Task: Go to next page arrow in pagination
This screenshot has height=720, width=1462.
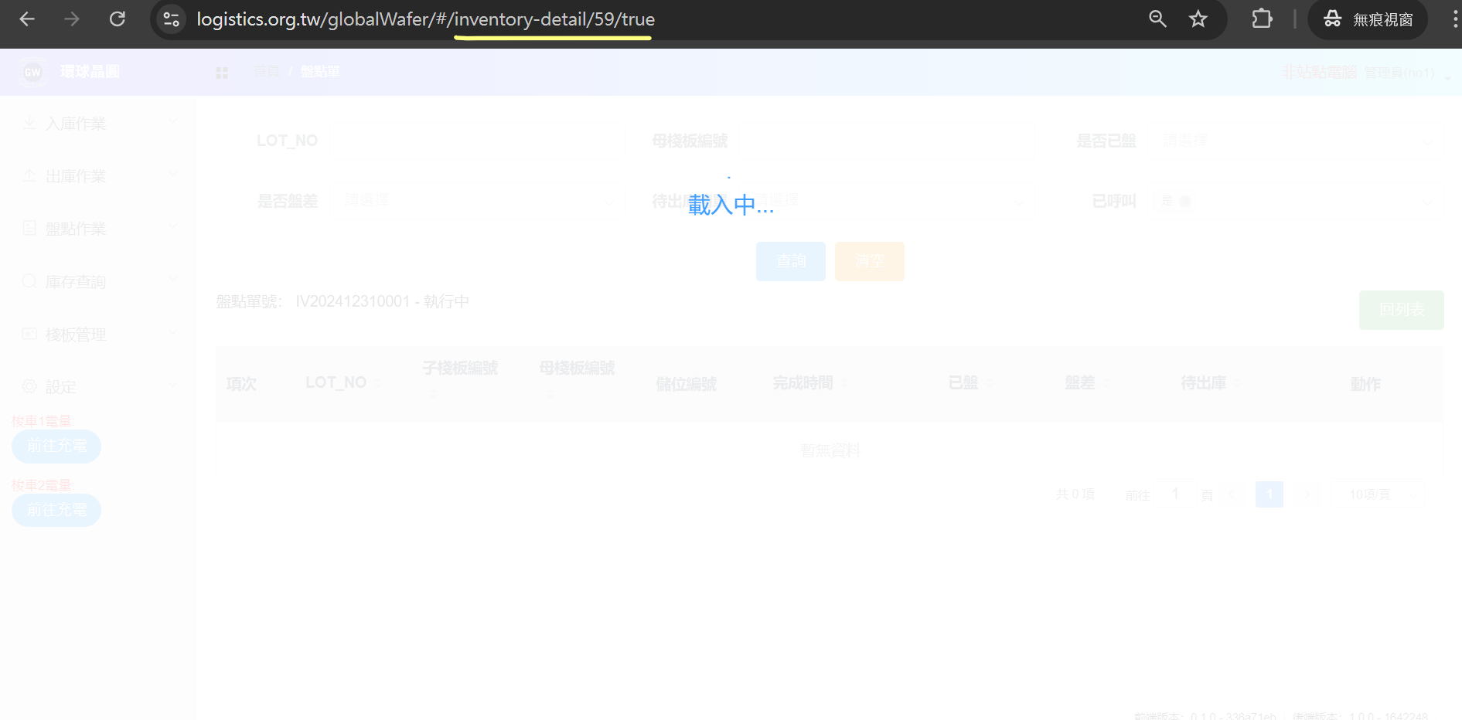Action: click(x=1307, y=494)
